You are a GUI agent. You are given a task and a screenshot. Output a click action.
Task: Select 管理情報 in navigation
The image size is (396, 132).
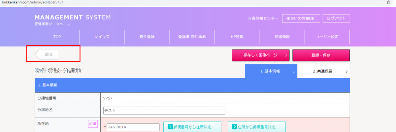pyautogui.click(x=282, y=37)
